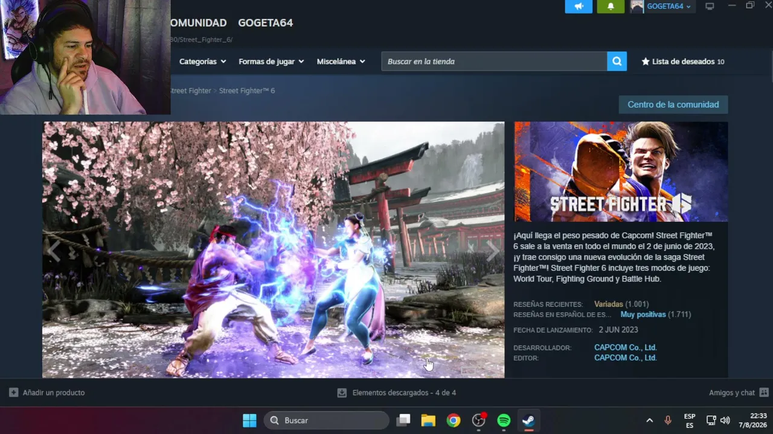Viewport: 773px width, 434px height.
Task: Expand the GOGETA64 account dropdown
Action: pos(669,7)
